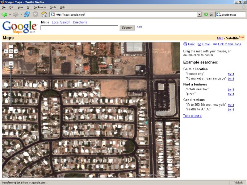Pan the map up with arrow button

point(11,46)
